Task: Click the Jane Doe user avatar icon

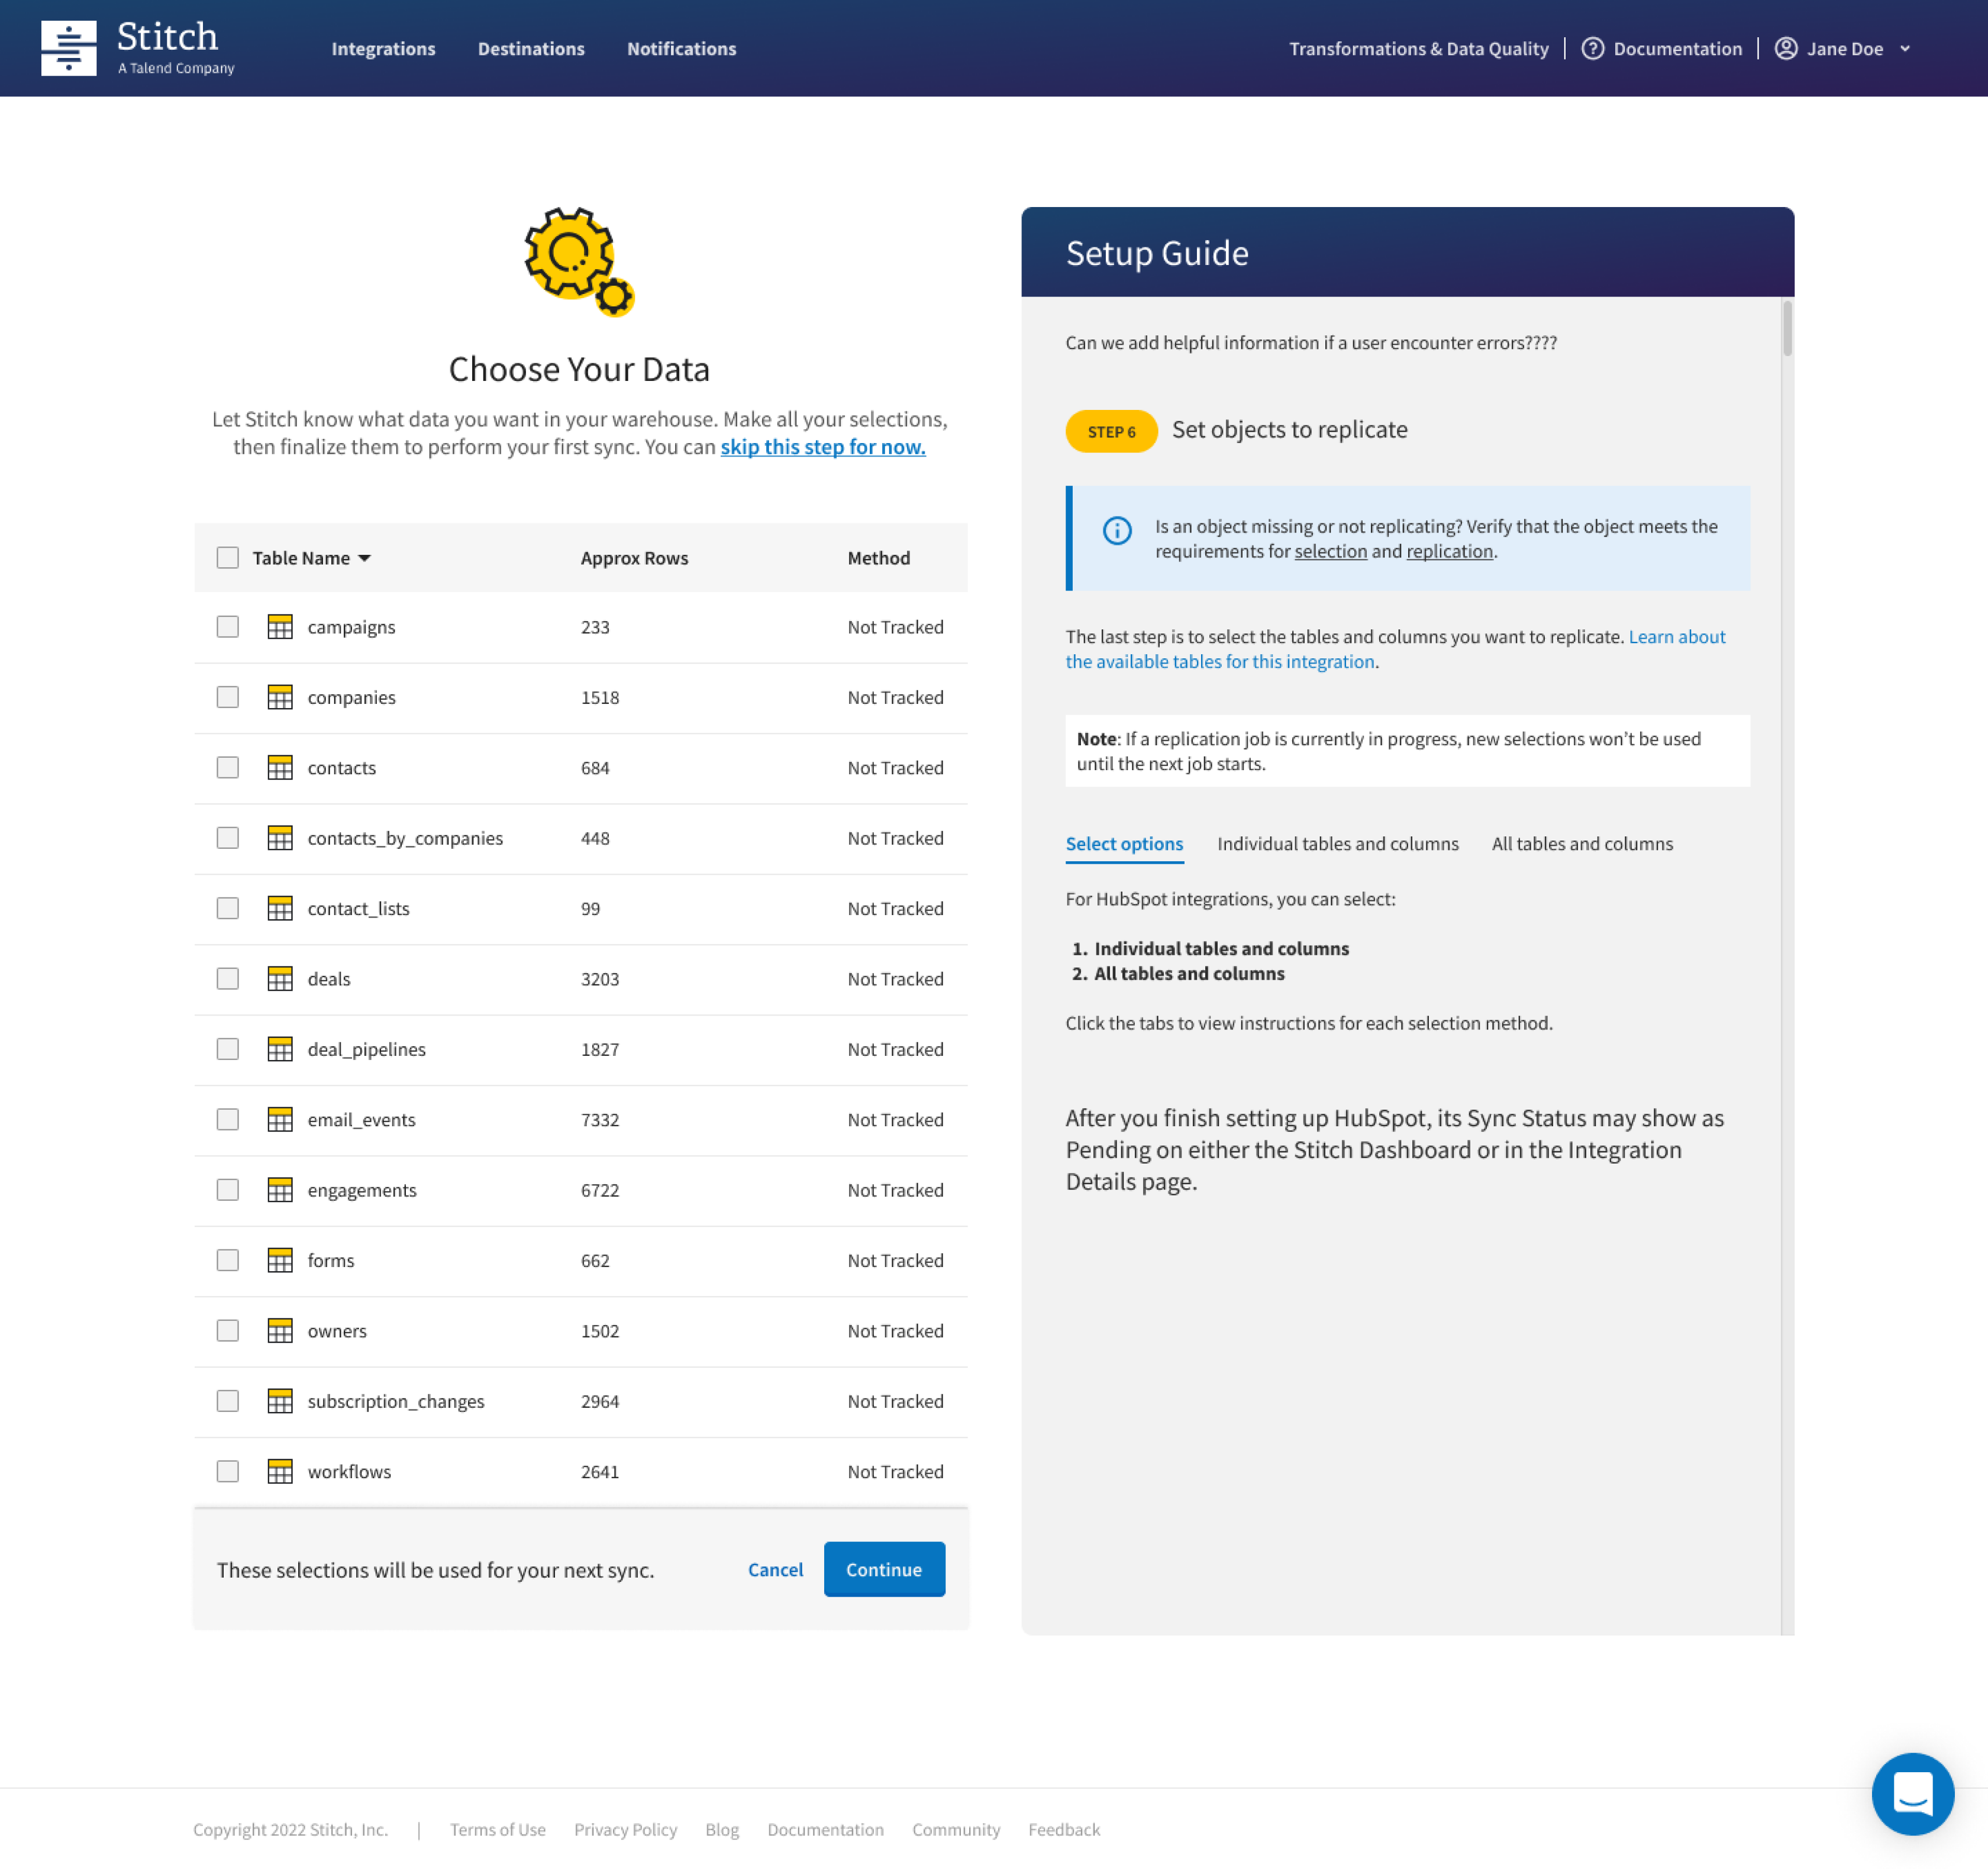Action: point(1785,49)
